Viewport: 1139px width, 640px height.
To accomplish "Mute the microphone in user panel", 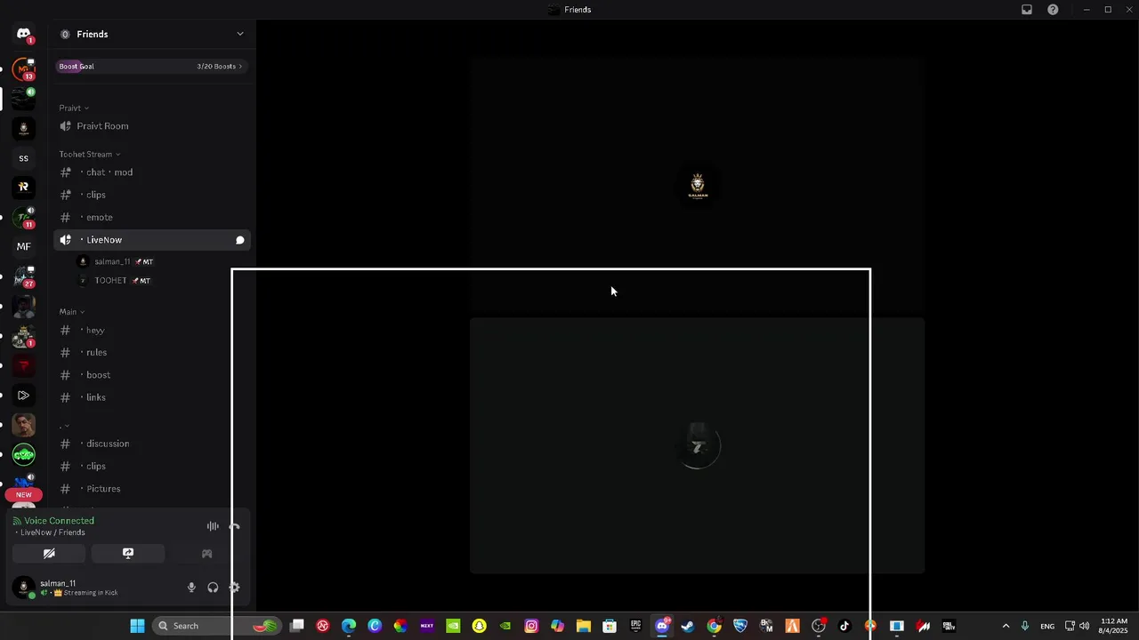I will point(190,588).
